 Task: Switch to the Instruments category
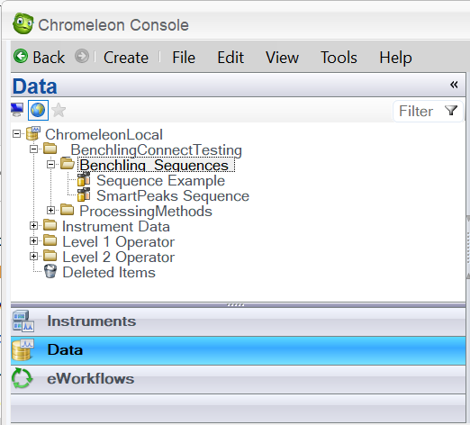point(239,321)
